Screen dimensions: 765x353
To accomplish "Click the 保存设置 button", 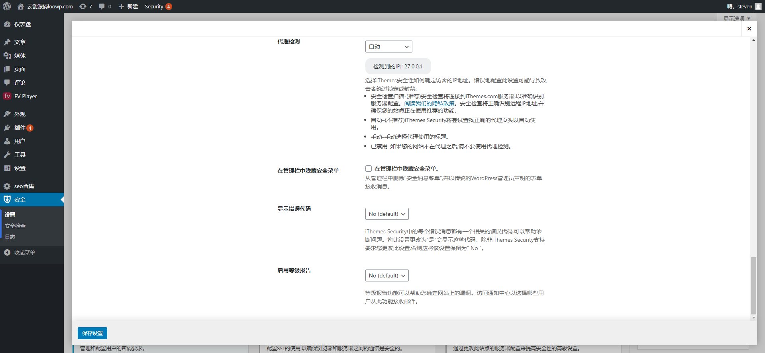I will click(92, 333).
